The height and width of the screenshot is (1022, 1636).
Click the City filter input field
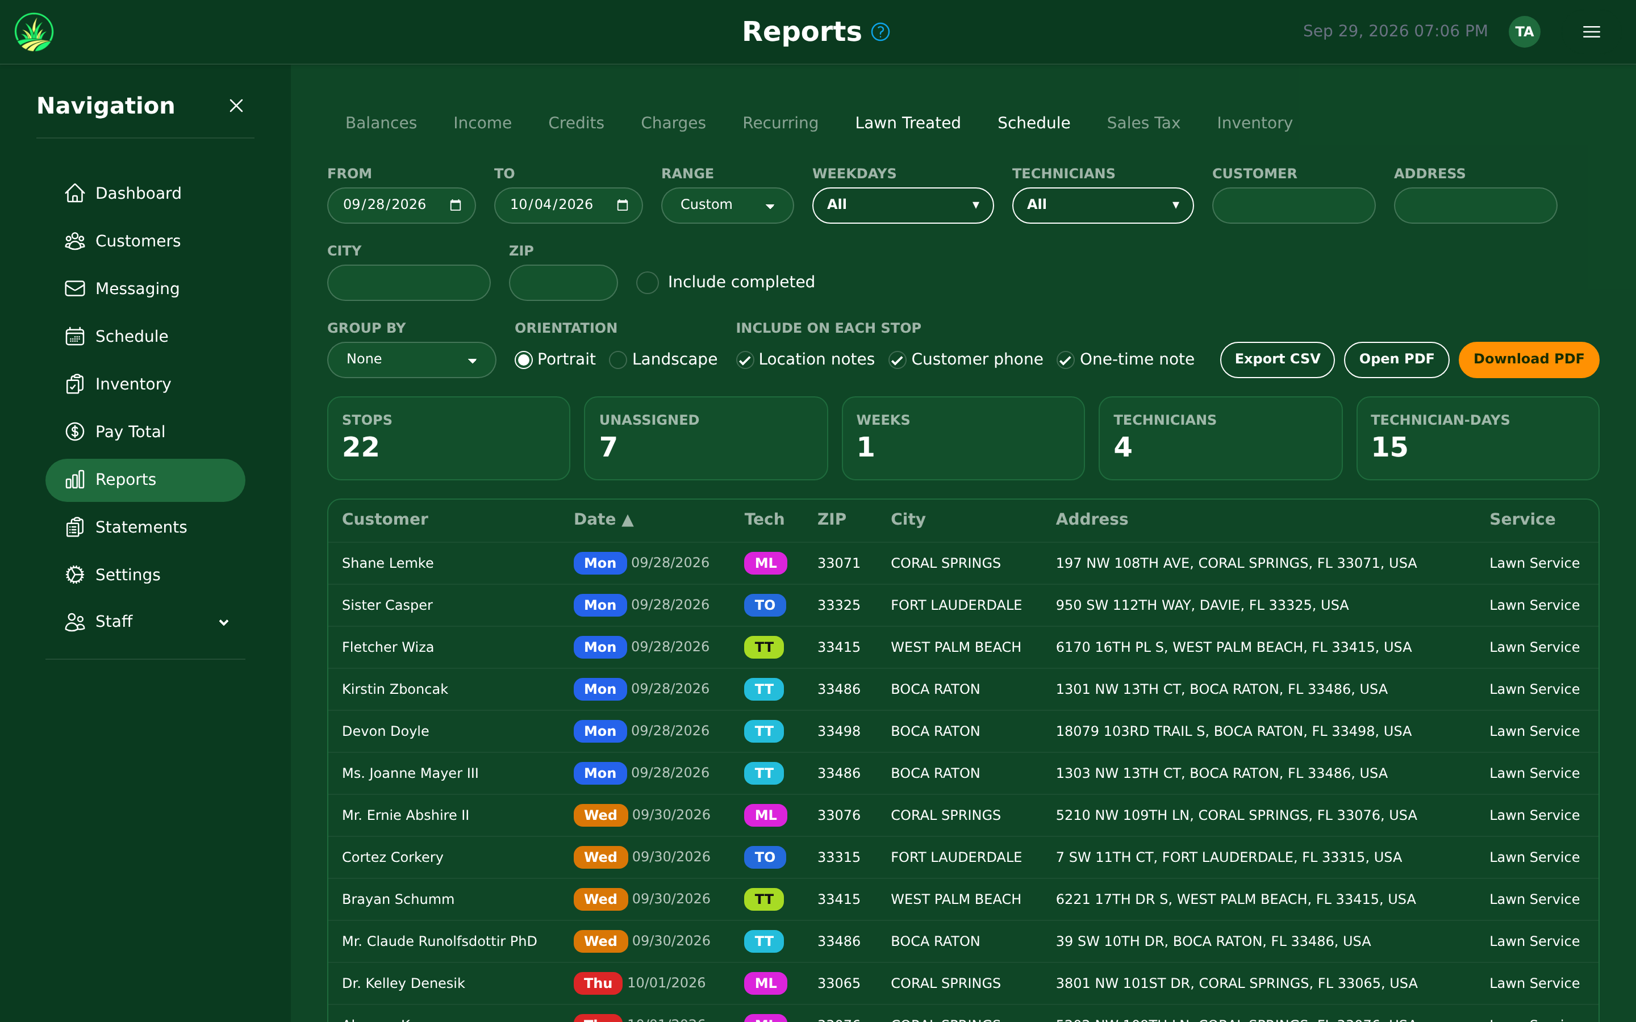pyautogui.click(x=408, y=283)
